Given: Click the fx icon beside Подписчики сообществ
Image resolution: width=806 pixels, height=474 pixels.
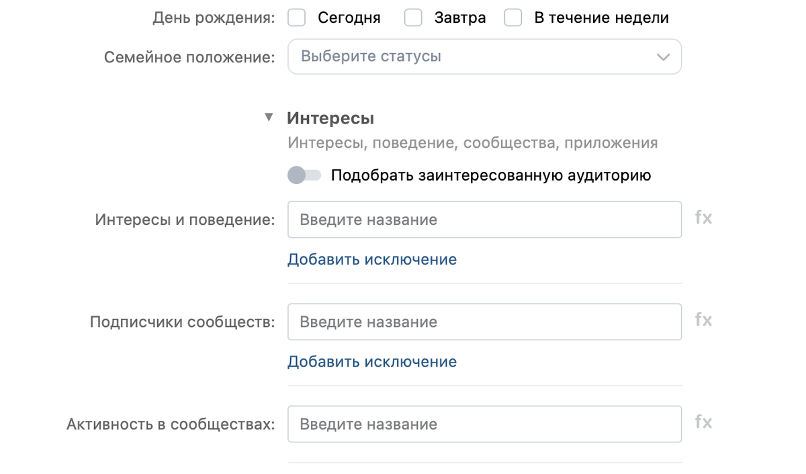Looking at the screenshot, I should point(703,320).
